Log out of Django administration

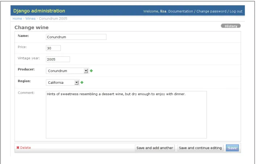236,11
